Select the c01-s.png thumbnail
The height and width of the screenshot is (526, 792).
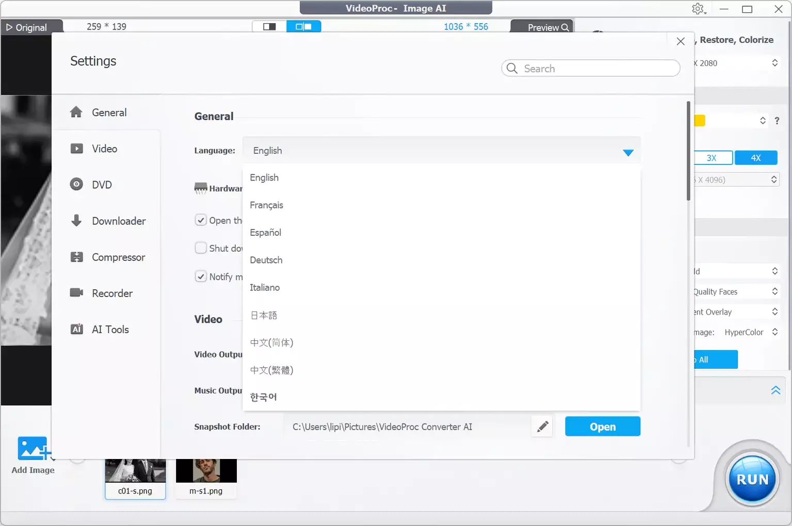click(135, 479)
